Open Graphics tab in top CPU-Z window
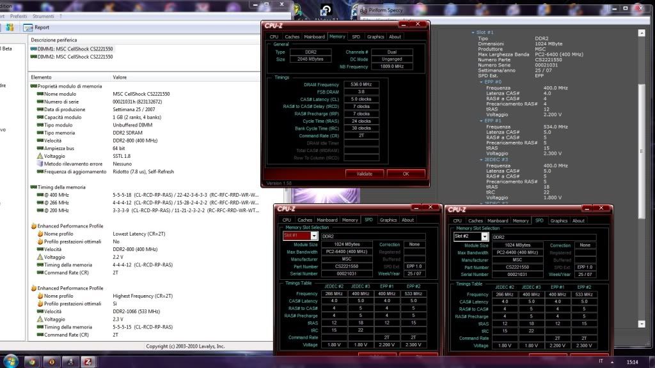Viewport: 655px width, 368px height. point(375,37)
